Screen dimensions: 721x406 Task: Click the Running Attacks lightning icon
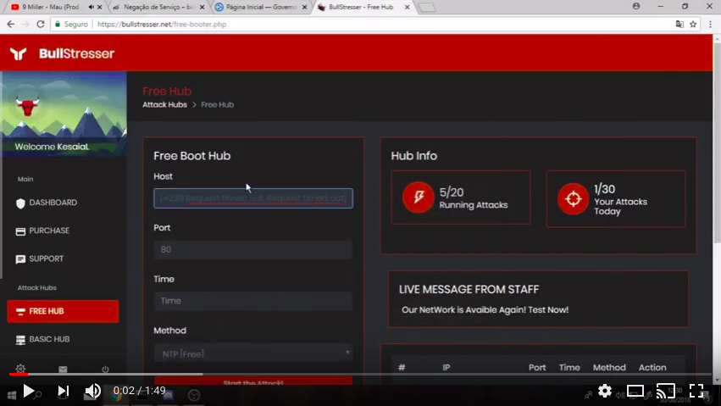[418, 197]
